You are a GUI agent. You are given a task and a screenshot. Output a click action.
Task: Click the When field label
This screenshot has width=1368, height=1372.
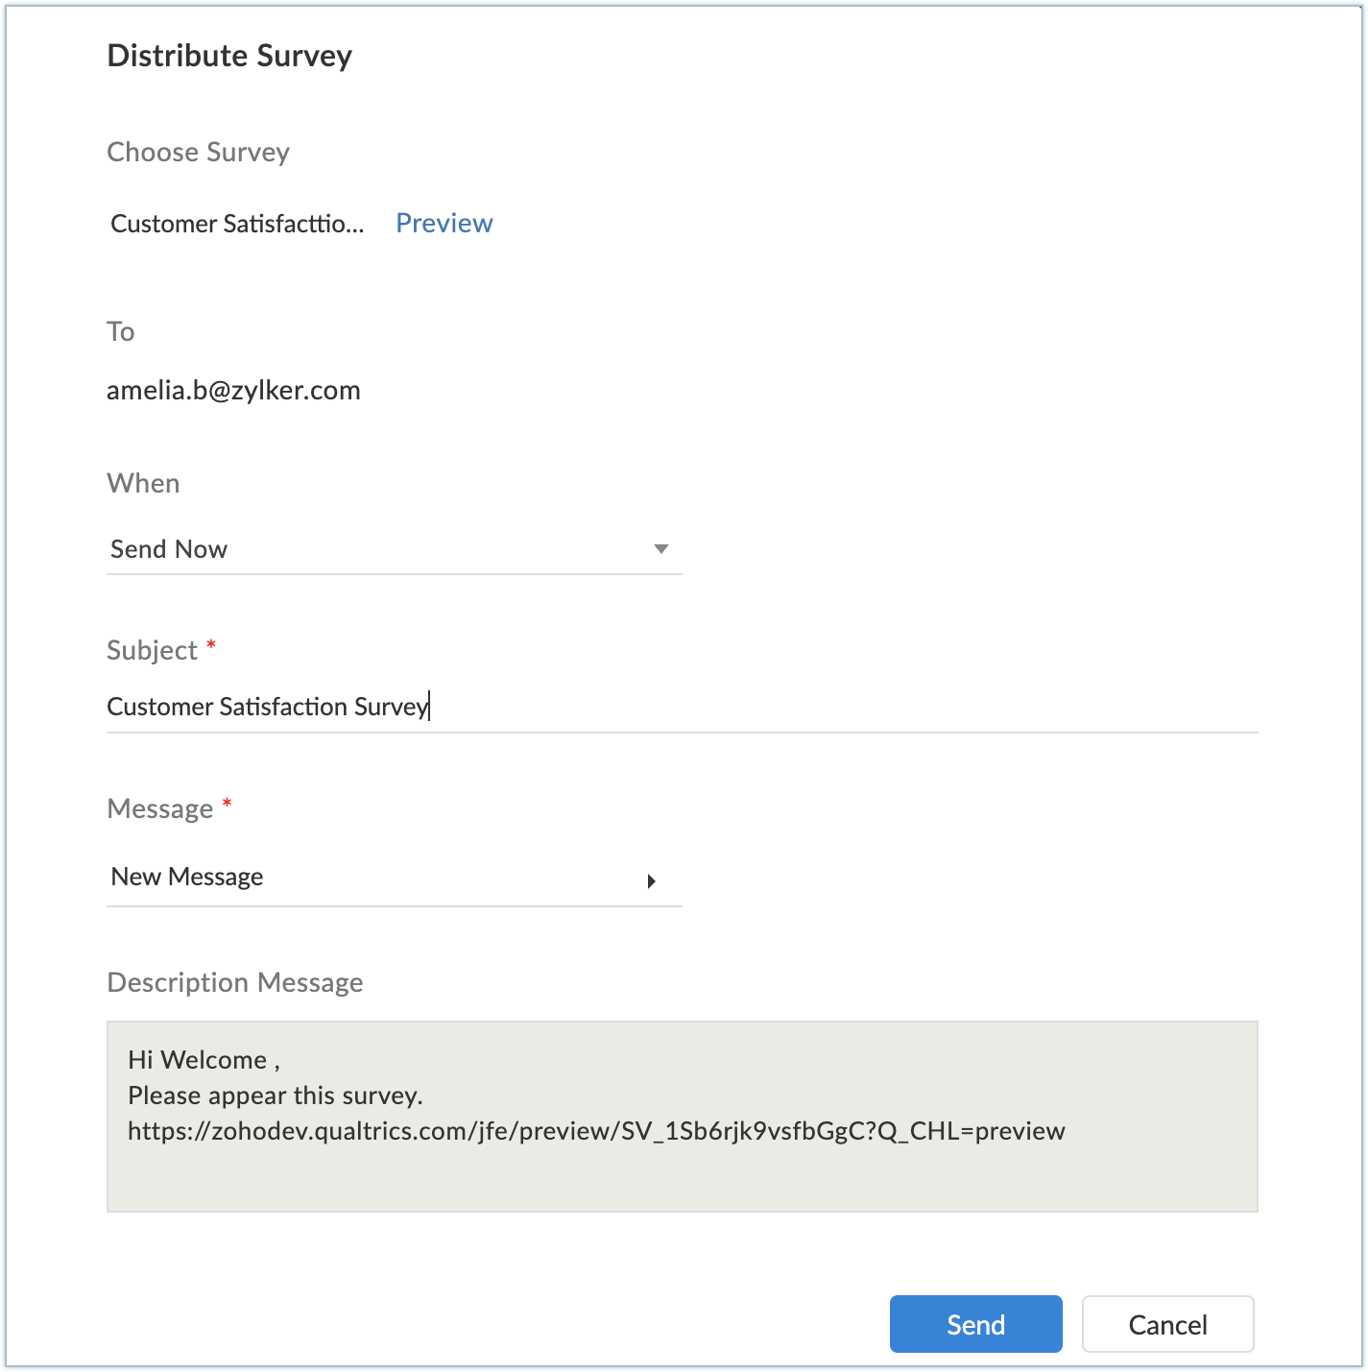pyautogui.click(x=143, y=483)
